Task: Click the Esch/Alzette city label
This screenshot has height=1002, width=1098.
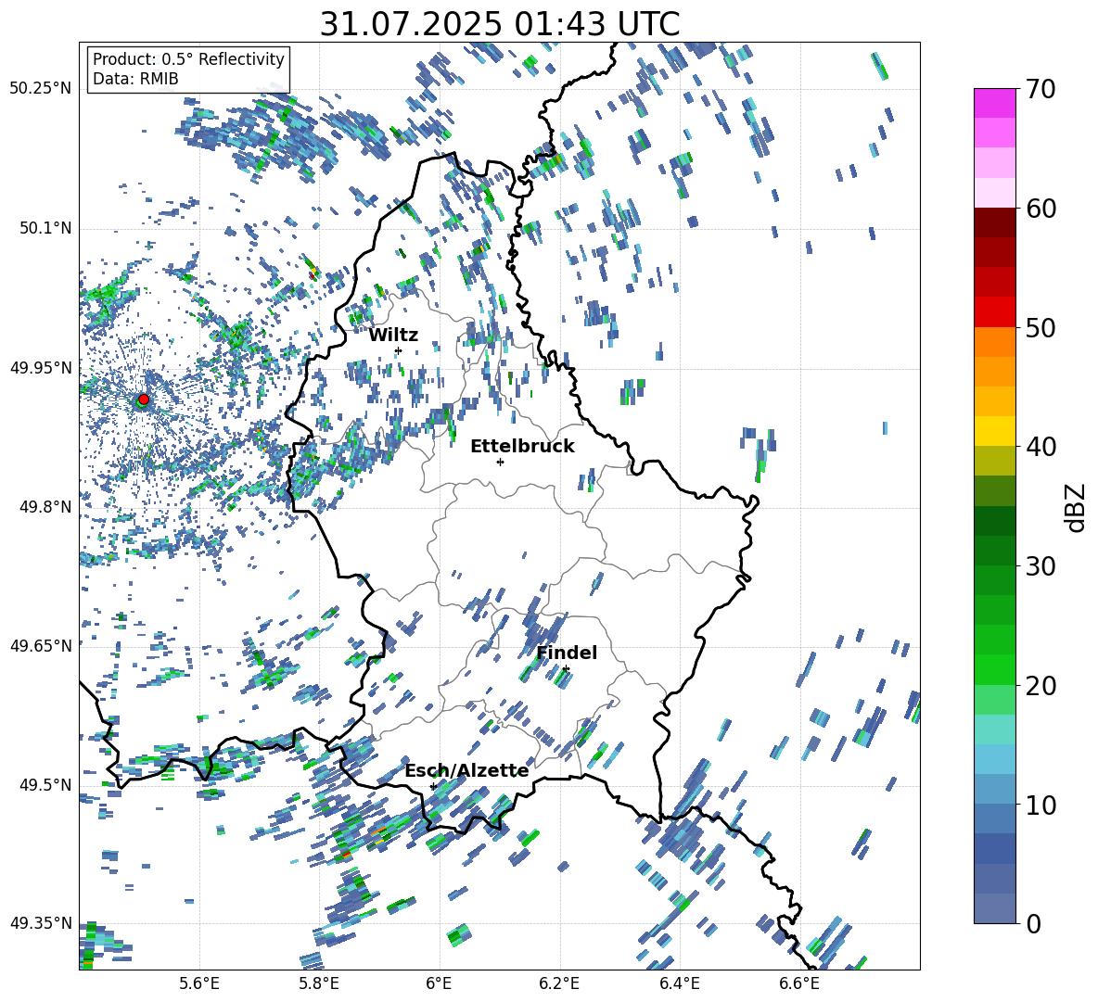Action: point(466,771)
